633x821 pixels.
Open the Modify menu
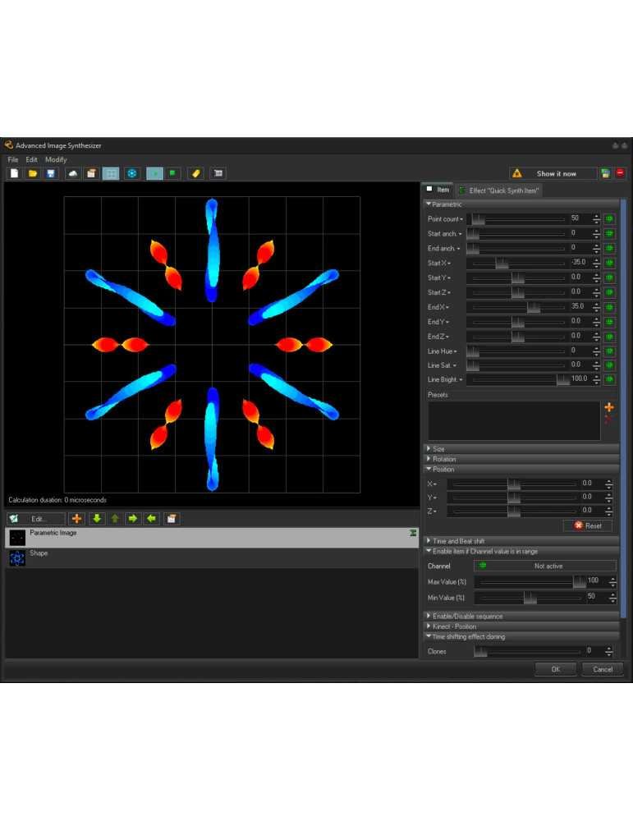point(56,159)
